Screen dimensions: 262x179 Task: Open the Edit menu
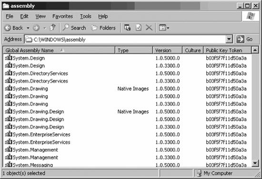(x=24, y=16)
